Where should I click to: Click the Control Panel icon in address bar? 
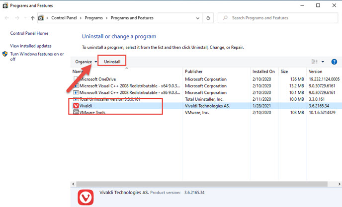coord(41,18)
